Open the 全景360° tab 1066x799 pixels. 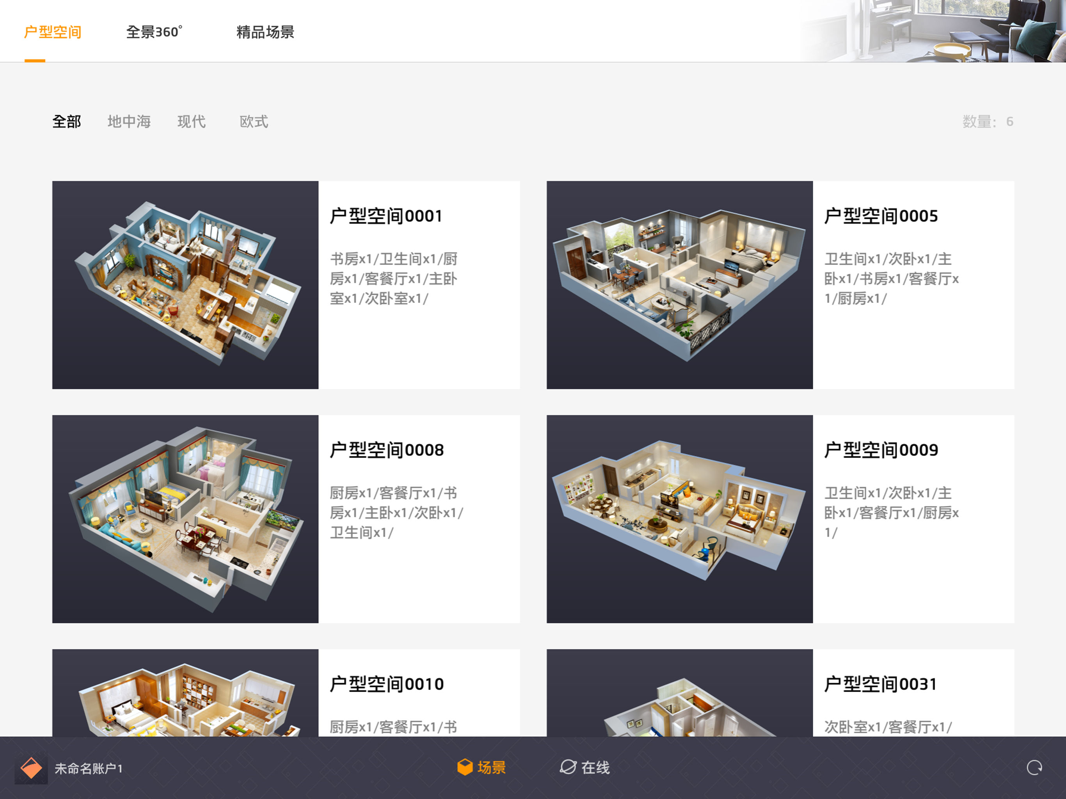(154, 32)
